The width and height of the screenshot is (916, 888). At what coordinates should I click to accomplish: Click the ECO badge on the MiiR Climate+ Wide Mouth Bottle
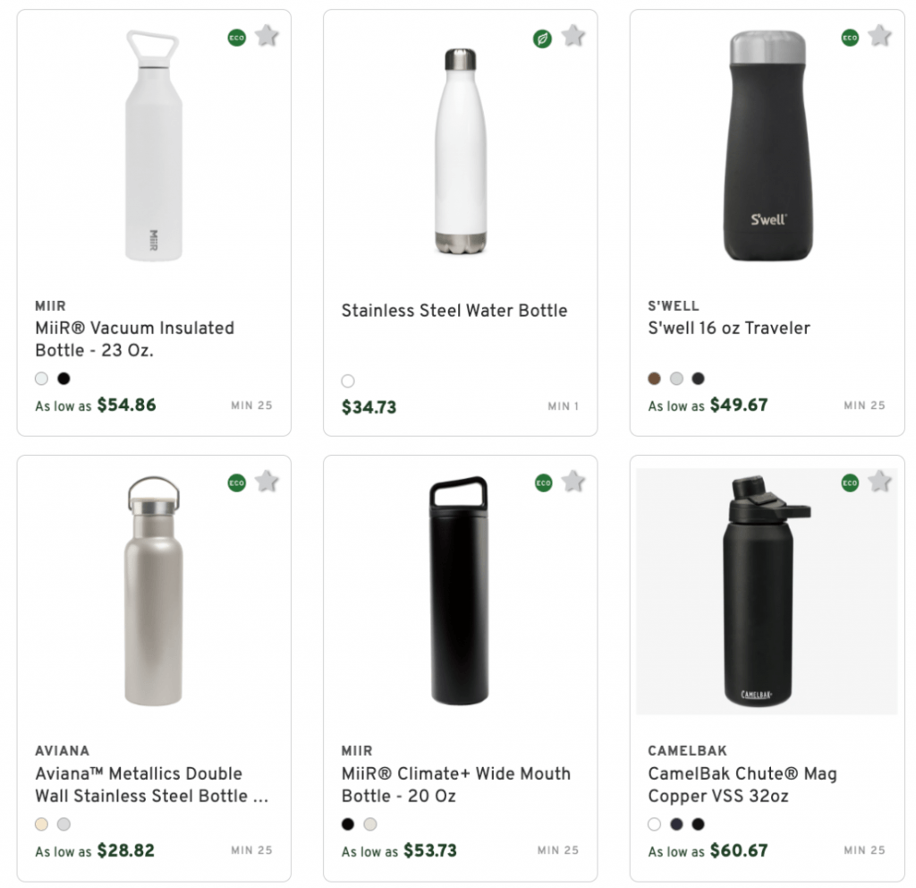click(542, 482)
